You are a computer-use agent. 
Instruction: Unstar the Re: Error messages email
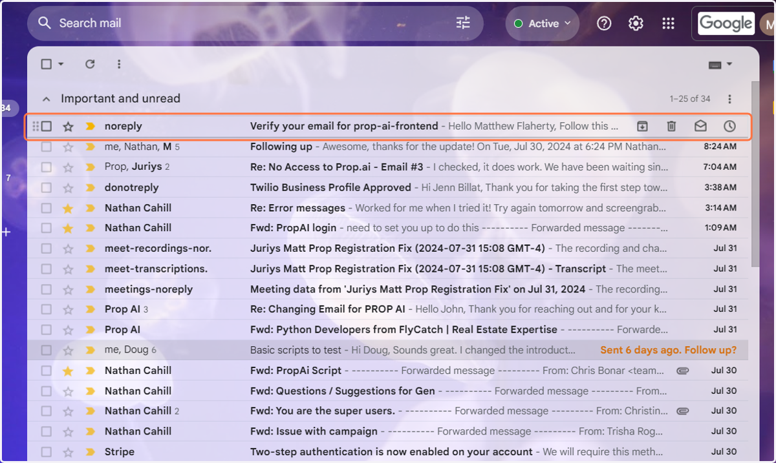[x=68, y=208]
